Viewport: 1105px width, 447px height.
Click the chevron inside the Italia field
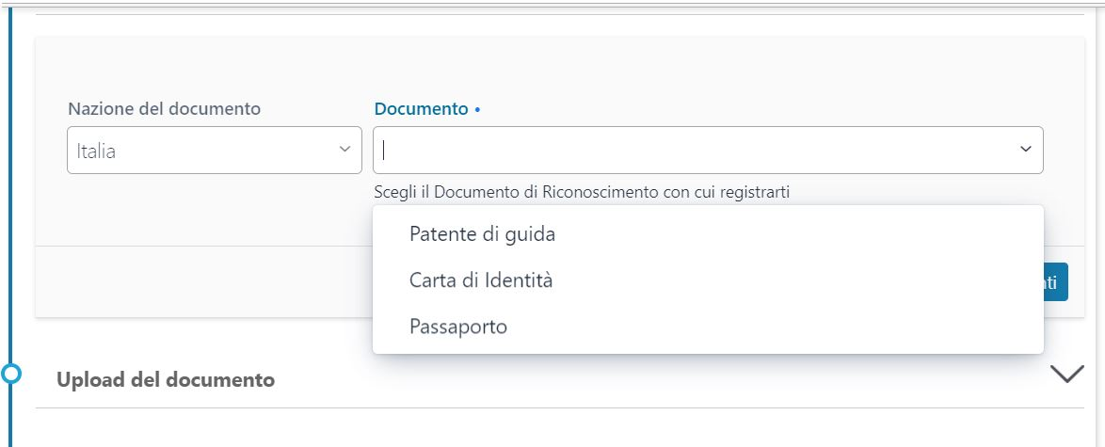(x=344, y=151)
